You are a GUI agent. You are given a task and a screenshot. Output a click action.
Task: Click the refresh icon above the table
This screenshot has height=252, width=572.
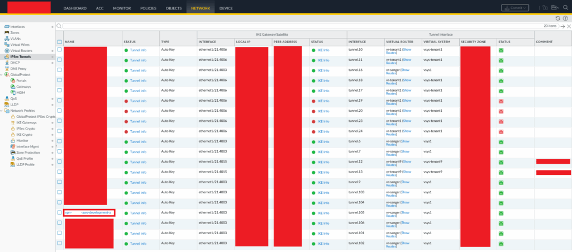557,18
